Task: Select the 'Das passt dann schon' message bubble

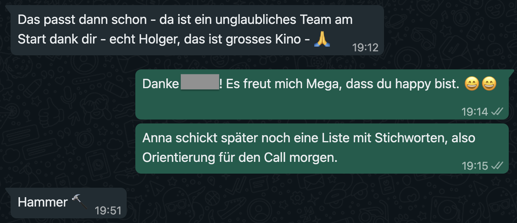Action: (197, 30)
